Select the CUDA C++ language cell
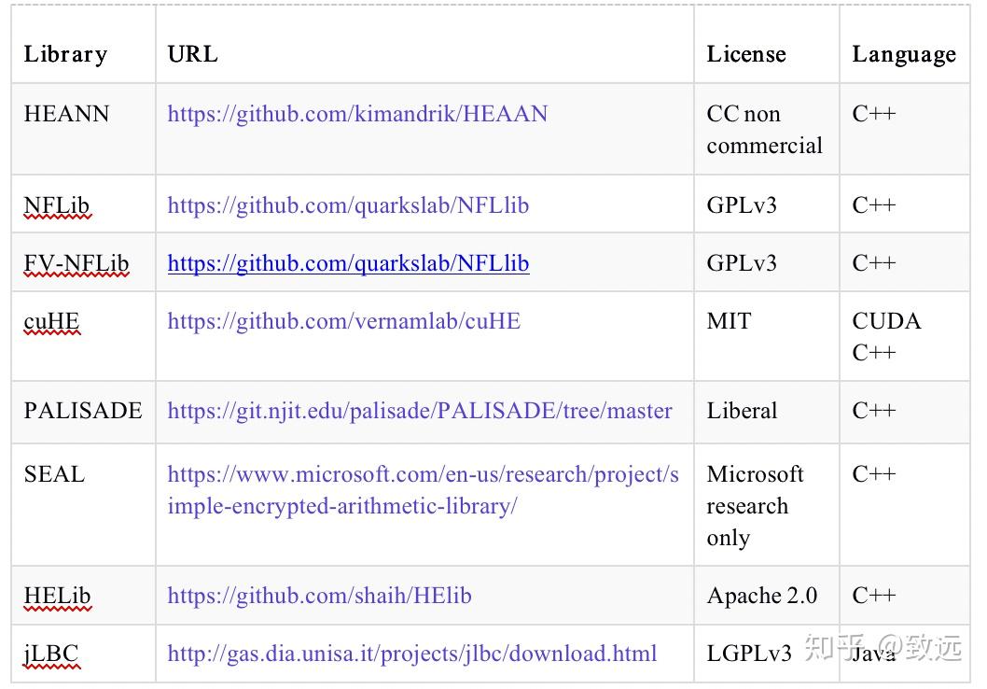Image resolution: width=987 pixels, height=689 pixels. 886,336
